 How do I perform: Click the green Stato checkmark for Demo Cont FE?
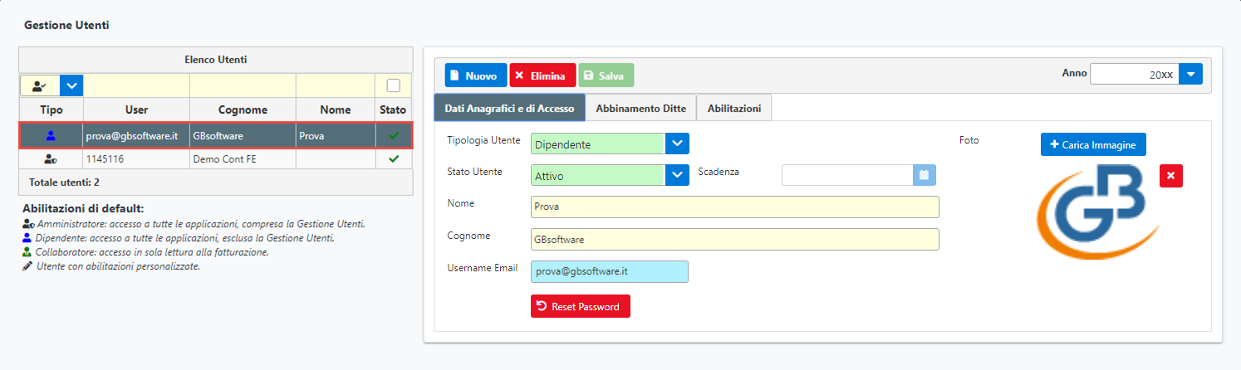(394, 158)
